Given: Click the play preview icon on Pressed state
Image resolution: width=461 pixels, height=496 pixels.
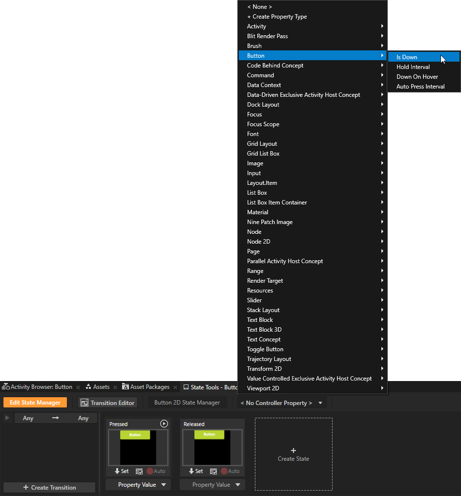Looking at the screenshot, I should pyautogui.click(x=164, y=424).
